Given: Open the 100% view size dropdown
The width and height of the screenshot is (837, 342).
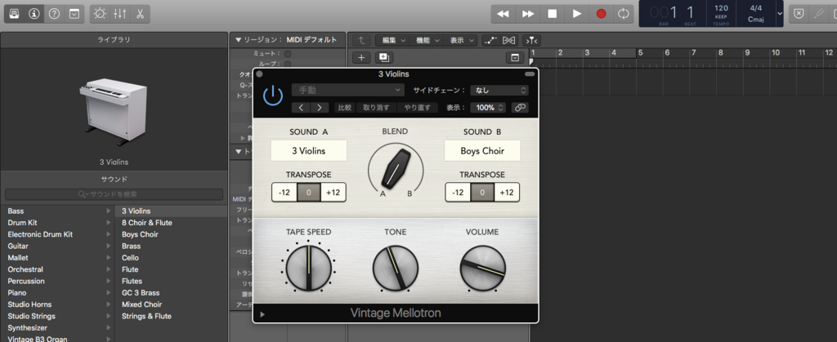Looking at the screenshot, I should pos(488,108).
